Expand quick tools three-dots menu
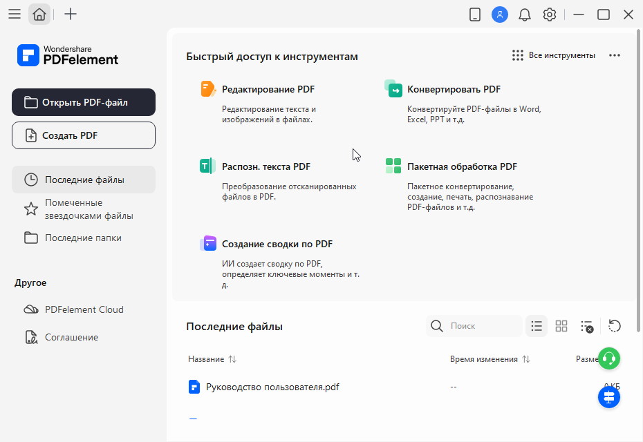 click(615, 55)
